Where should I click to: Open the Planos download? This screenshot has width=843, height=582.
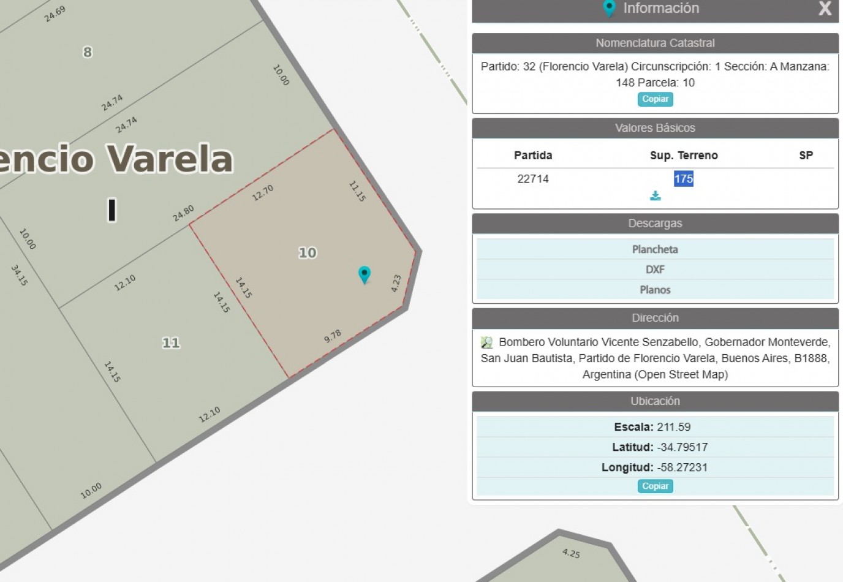(655, 289)
